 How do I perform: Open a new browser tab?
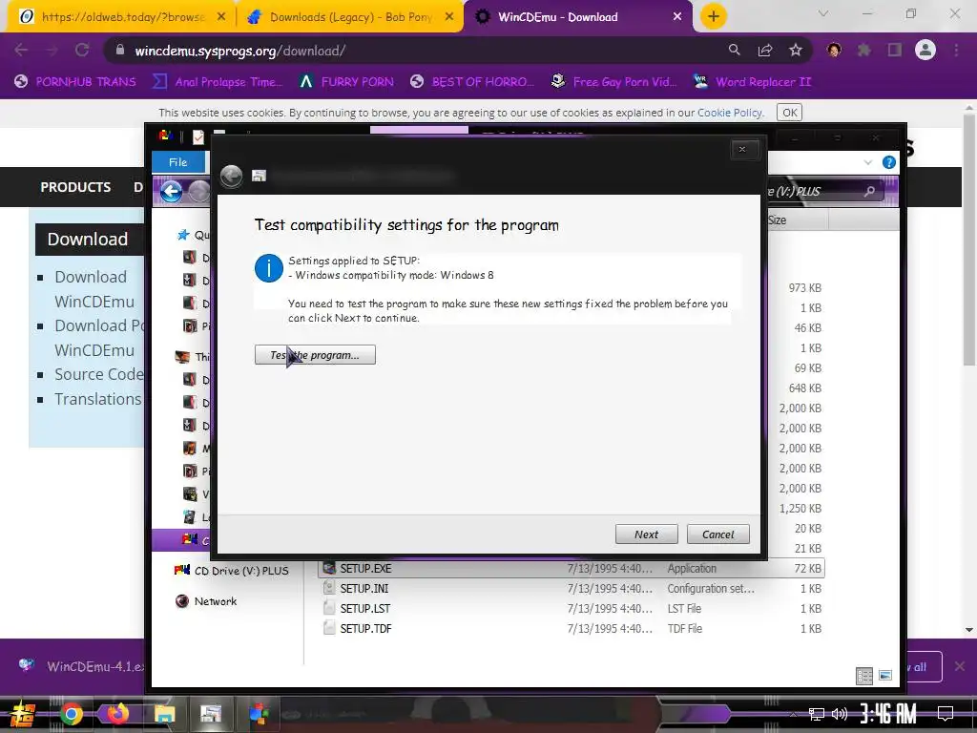click(714, 17)
